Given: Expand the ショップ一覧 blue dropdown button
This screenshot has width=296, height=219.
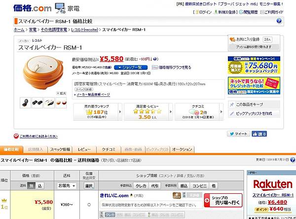Looking at the screenshot, I should (x=130, y=67).
